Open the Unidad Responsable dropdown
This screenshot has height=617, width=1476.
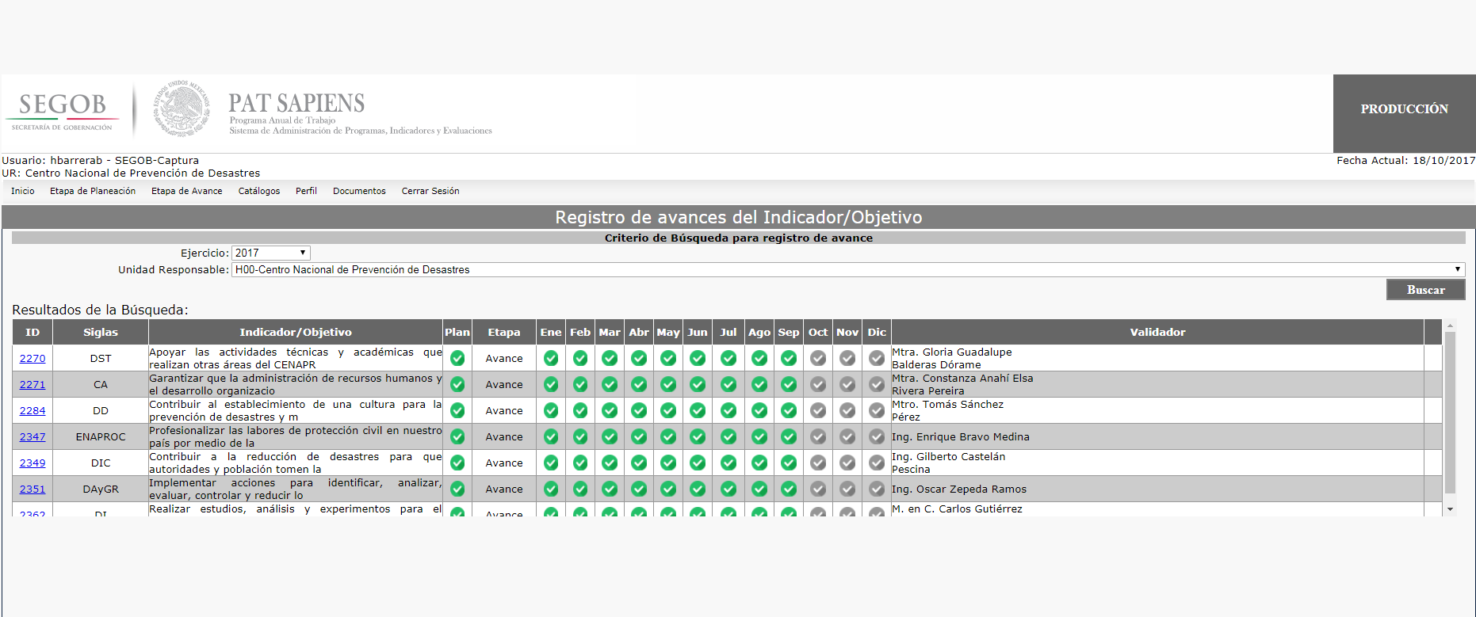(x=848, y=270)
